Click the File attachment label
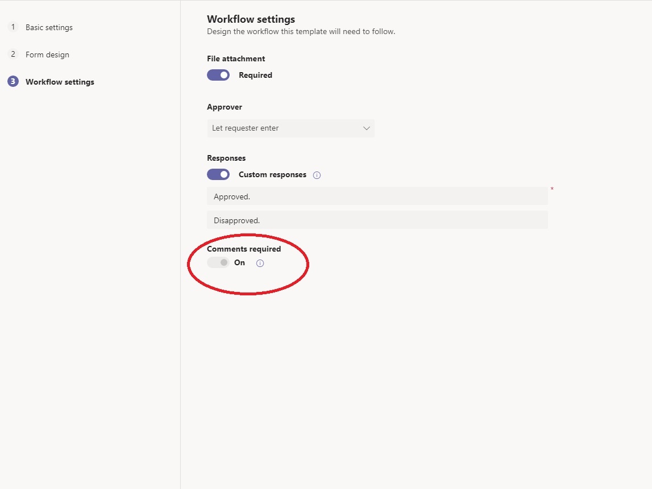This screenshot has height=489, width=652. tap(236, 58)
